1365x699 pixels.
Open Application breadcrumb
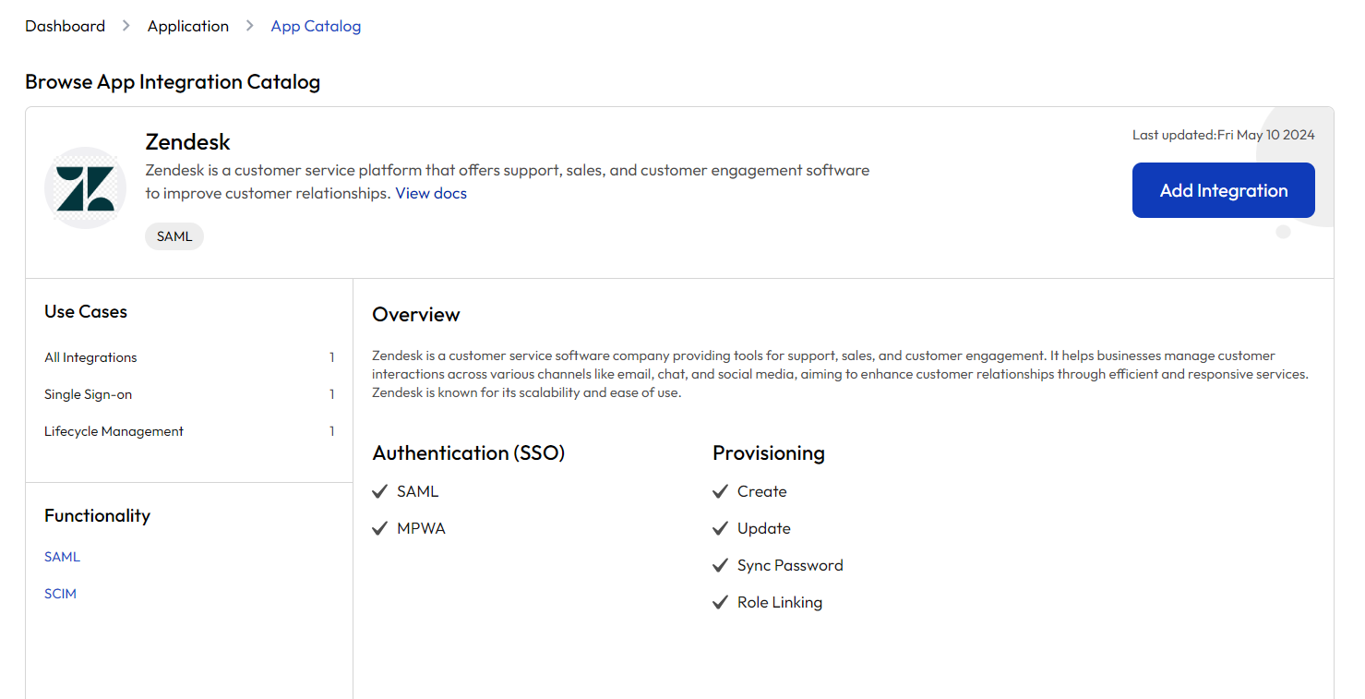[188, 26]
